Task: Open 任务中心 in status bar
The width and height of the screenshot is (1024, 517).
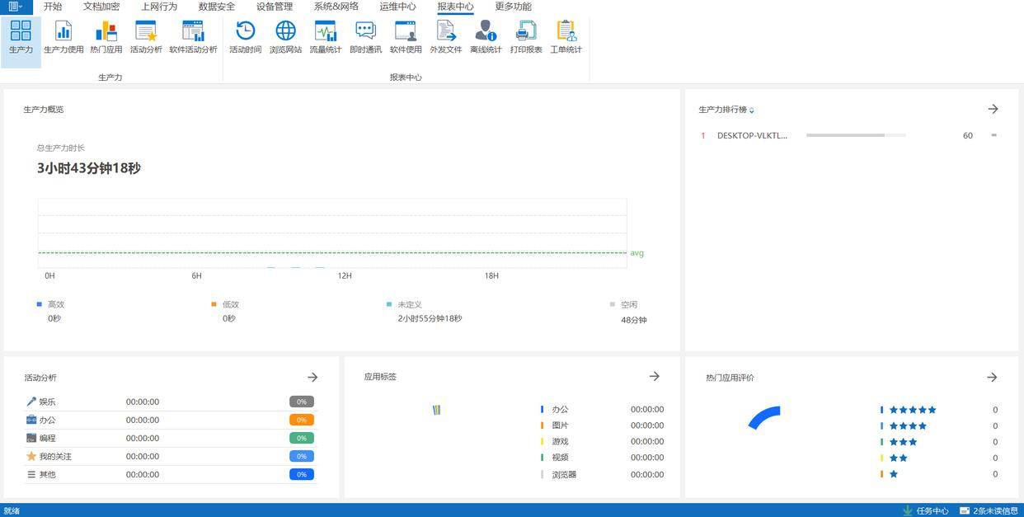Action: 926,510
